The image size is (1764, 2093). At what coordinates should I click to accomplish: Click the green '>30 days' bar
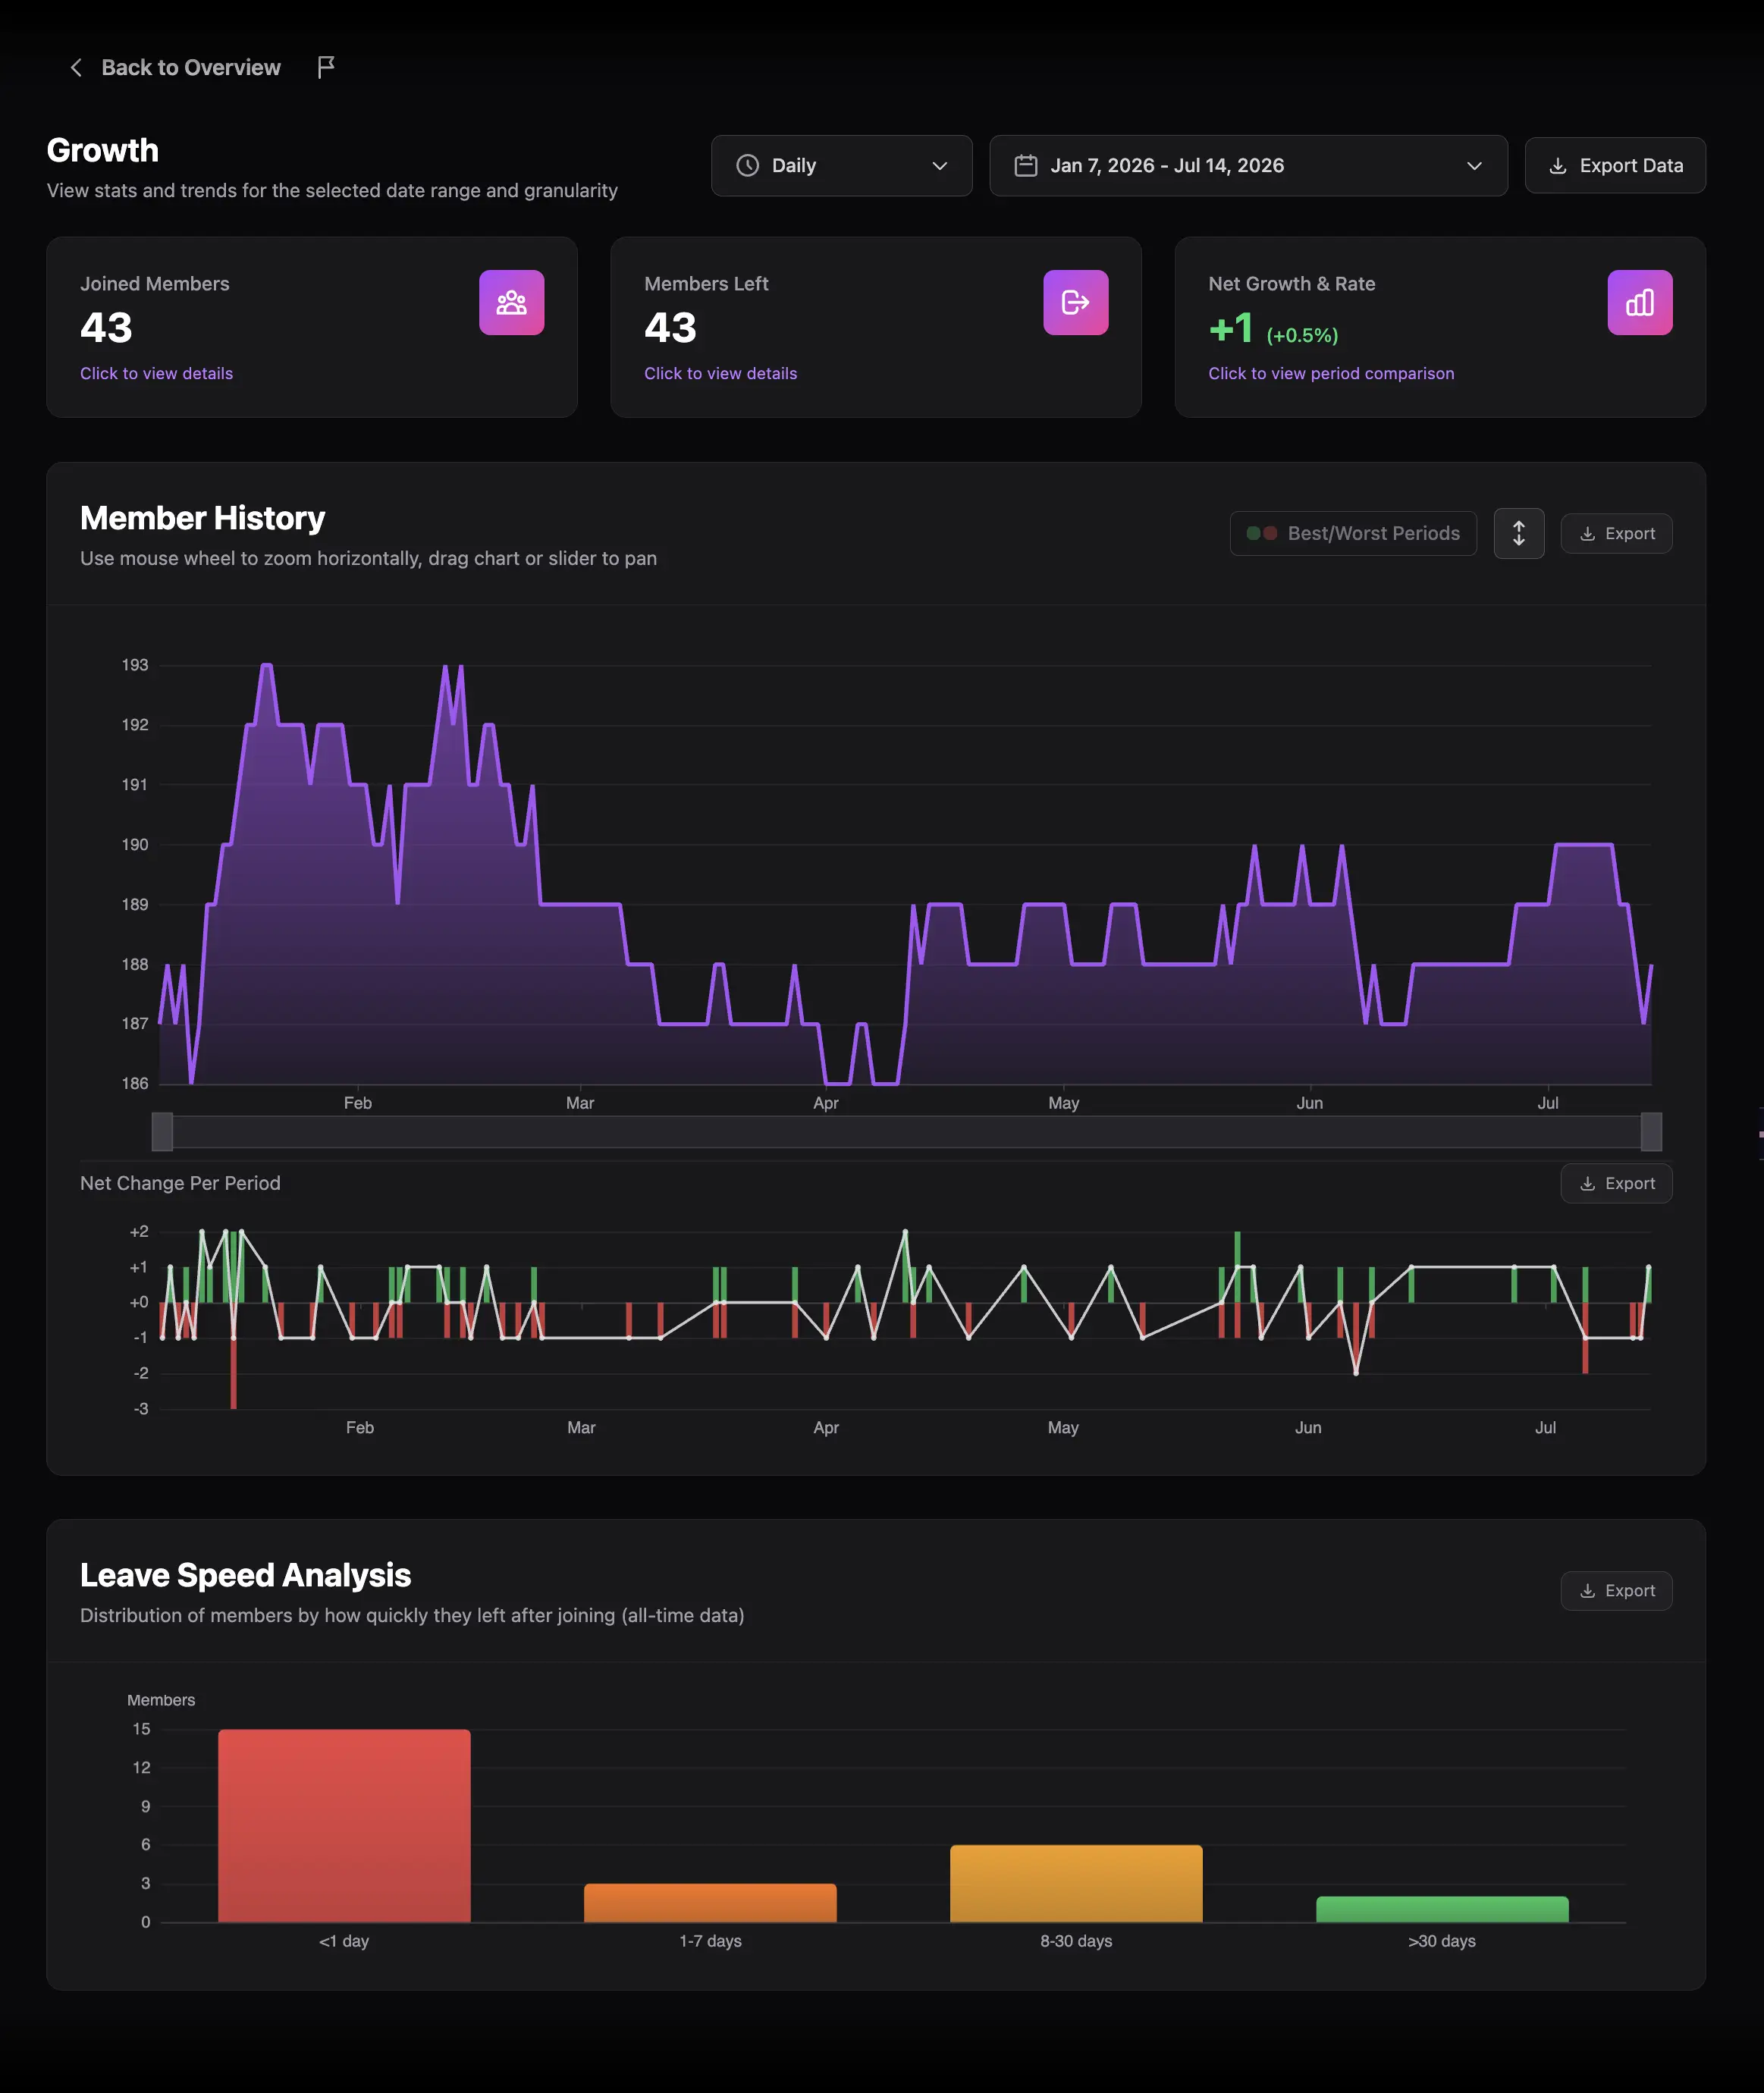(x=1442, y=1908)
